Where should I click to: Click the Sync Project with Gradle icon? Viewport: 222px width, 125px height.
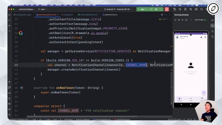tap(196, 9)
